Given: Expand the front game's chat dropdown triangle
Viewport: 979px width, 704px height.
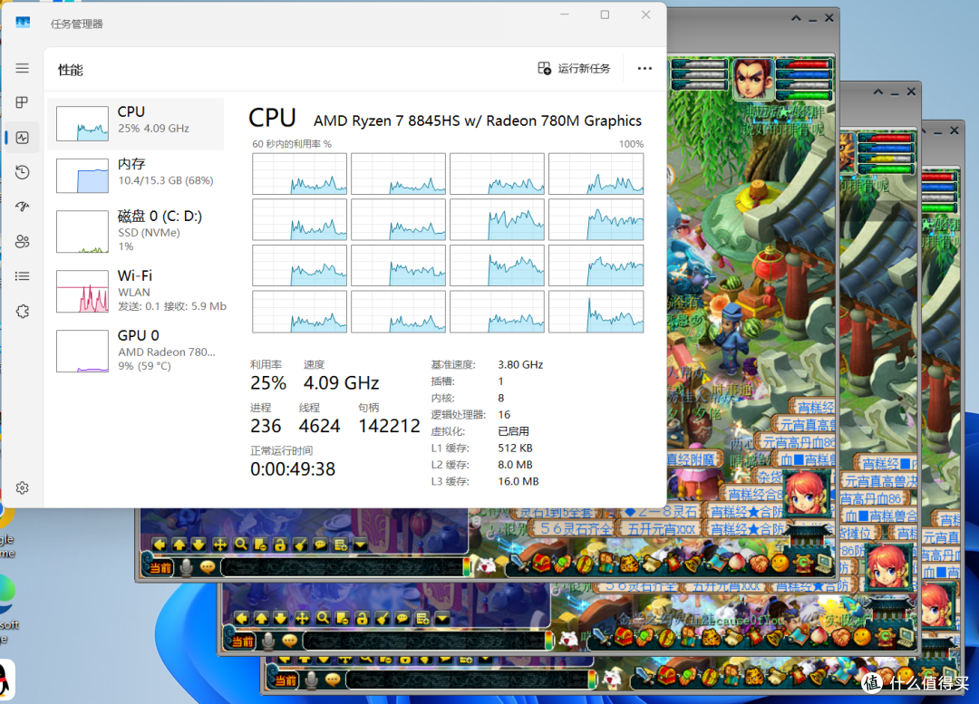Looking at the screenshot, I should 360,545.
